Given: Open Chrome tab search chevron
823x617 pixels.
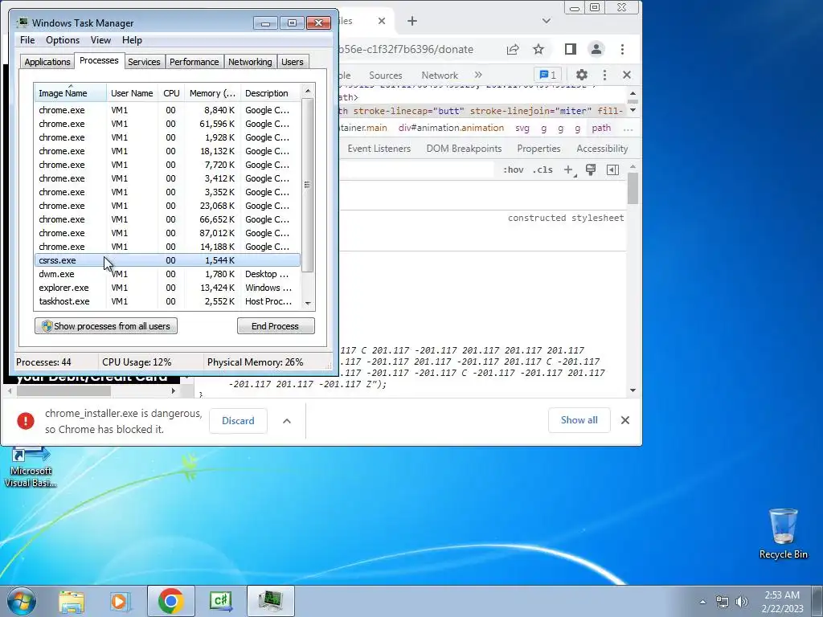Looking at the screenshot, I should tap(547, 21).
